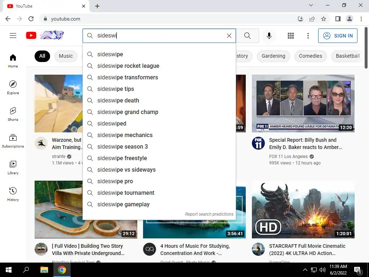Screen dimensions: 369x277
Task: Click inside the search text field
Action: 160,36
